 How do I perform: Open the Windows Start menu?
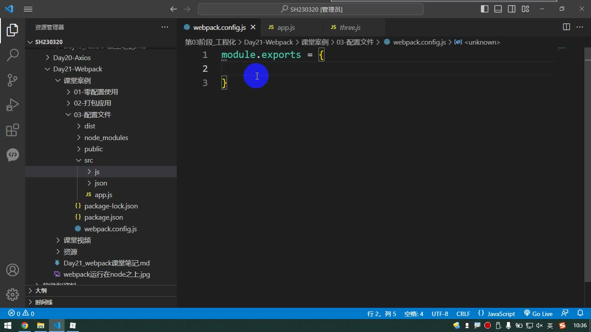[8, 326]
